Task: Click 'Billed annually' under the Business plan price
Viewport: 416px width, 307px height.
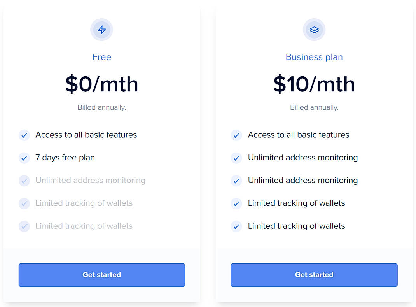Action: coord(314,107)
